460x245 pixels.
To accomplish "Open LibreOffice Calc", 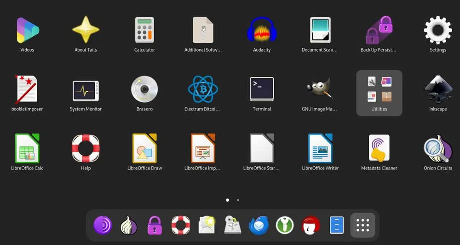I will pyautogui.click(x=27, y=148).
